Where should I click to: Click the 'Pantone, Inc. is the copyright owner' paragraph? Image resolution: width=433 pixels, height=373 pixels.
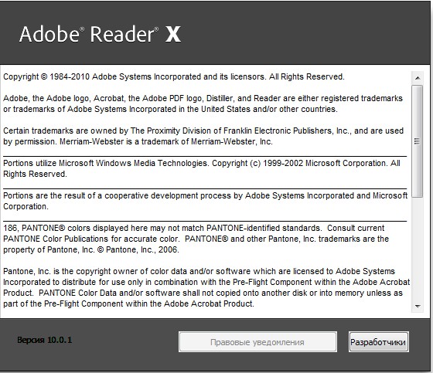pos(206,287)
